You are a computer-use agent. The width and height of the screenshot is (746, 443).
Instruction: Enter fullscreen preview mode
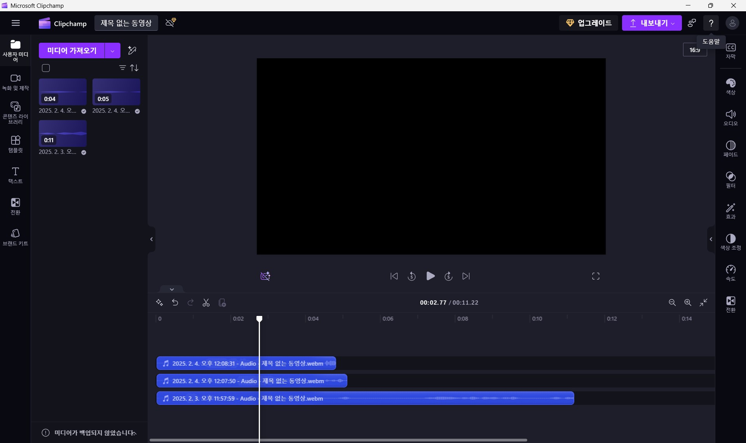[x=596, y=276]
